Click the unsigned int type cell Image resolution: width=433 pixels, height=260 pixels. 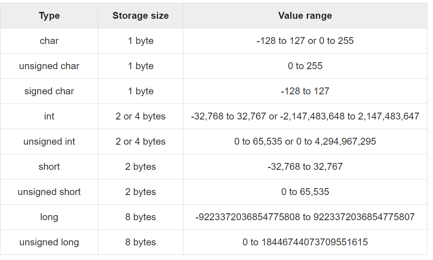pyautogui.click(x=49, y=141)
